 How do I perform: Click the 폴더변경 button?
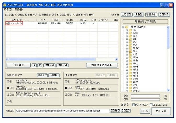(x=115, y=111)
